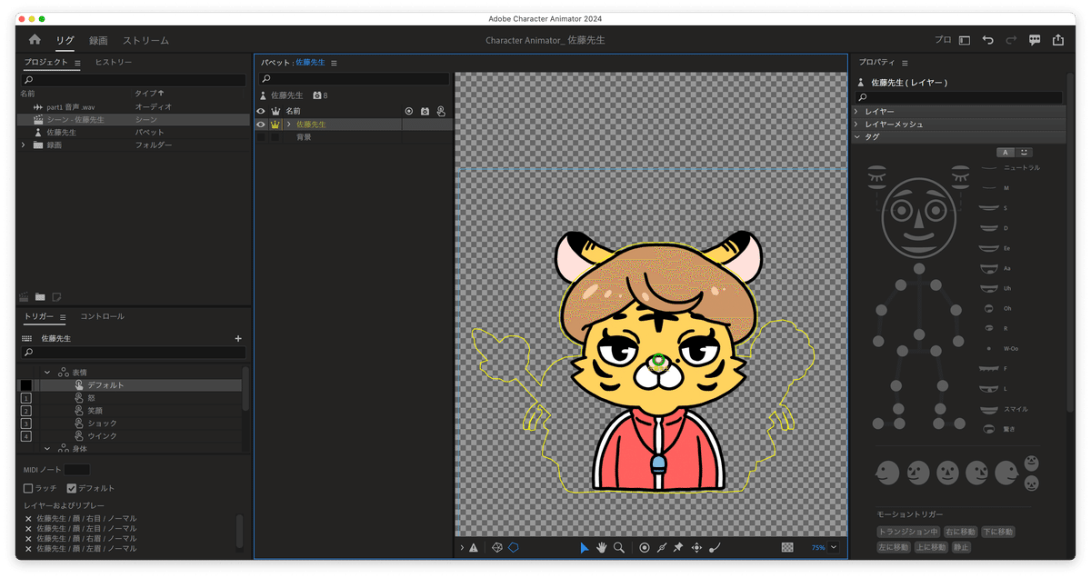The width and height of the screenshot is (1091, 578).
Task: Select the Handle circle tool
Action: [x=645, y=547]
